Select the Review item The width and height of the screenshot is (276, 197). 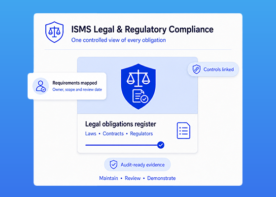click(x=133, y=178)
